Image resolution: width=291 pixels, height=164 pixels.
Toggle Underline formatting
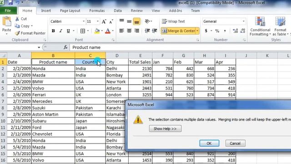point(68,31)
